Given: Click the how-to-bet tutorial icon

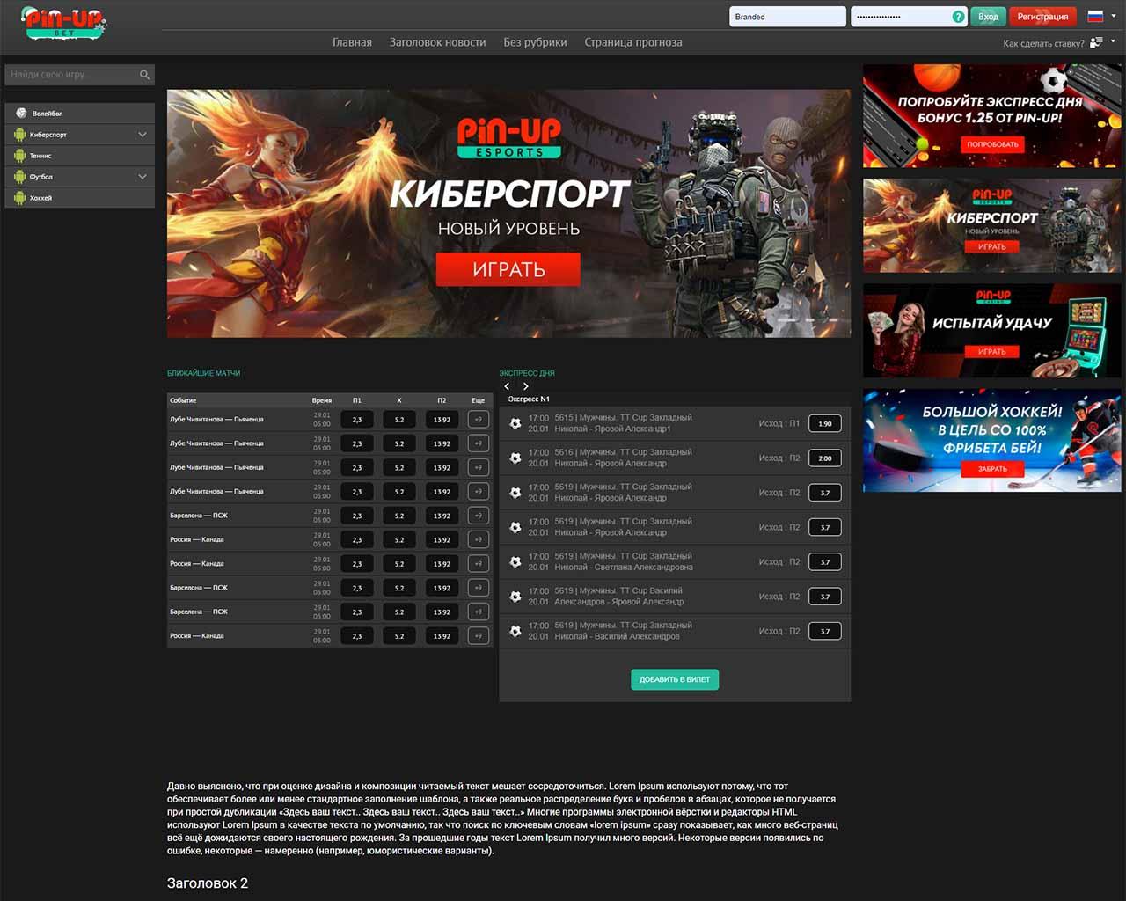Looking at the screenshot, I should coord(1096,42).
